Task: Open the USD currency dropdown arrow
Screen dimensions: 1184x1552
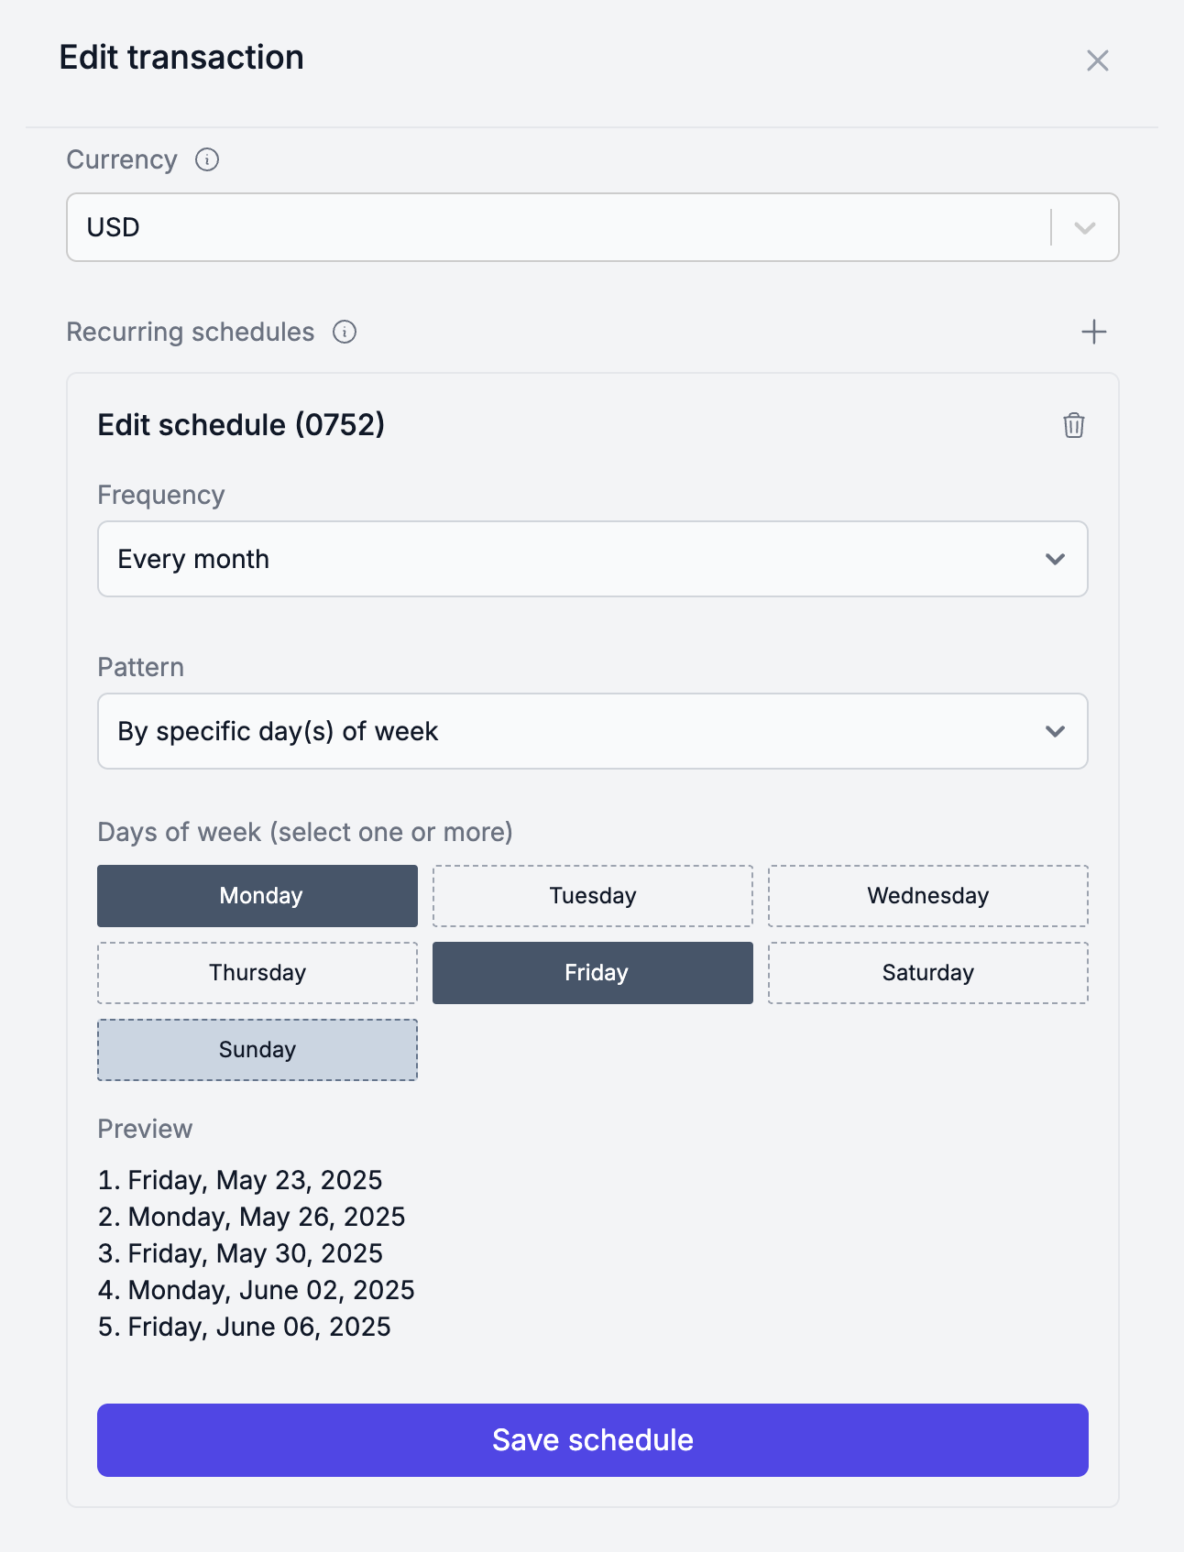Action: pos(1085,227)
